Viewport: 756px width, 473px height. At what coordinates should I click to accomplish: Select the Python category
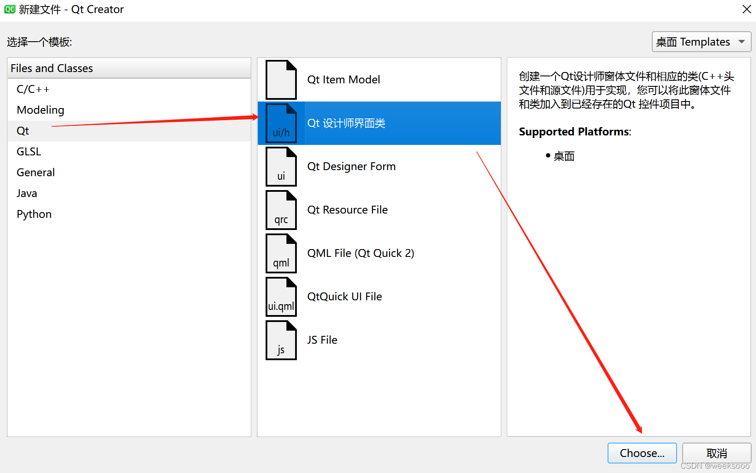coord(129,214)
